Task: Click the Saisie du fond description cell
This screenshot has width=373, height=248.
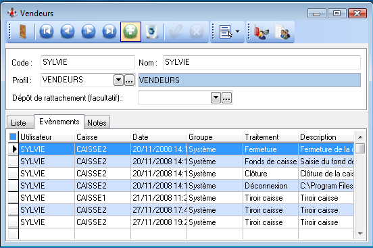Action: pos(326,162)
